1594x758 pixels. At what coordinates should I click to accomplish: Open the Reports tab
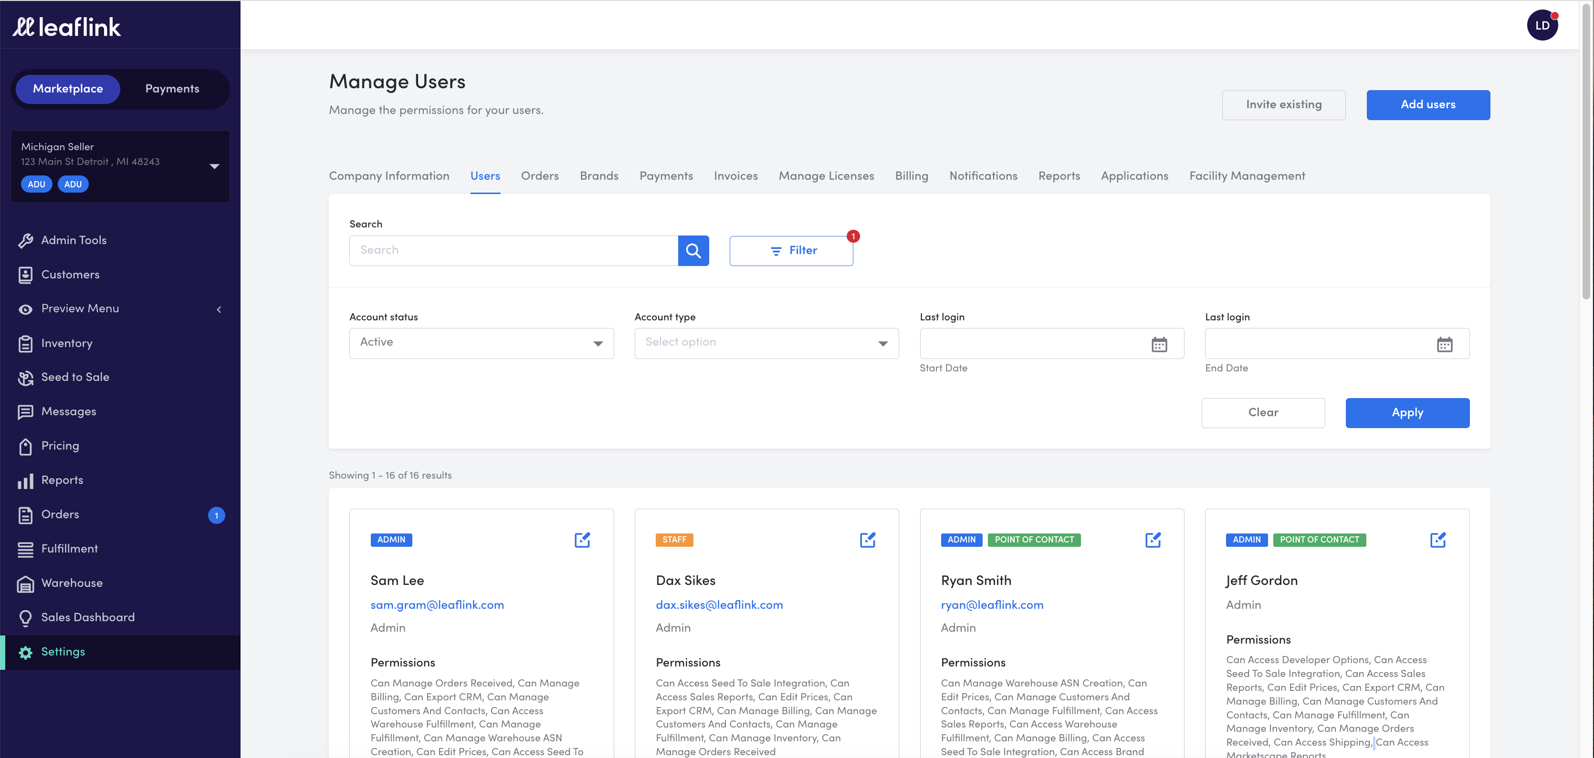1059,176
